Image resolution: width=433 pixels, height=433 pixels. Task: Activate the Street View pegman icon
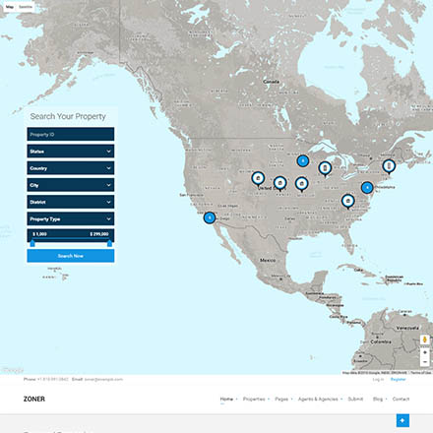coord(425,340)
